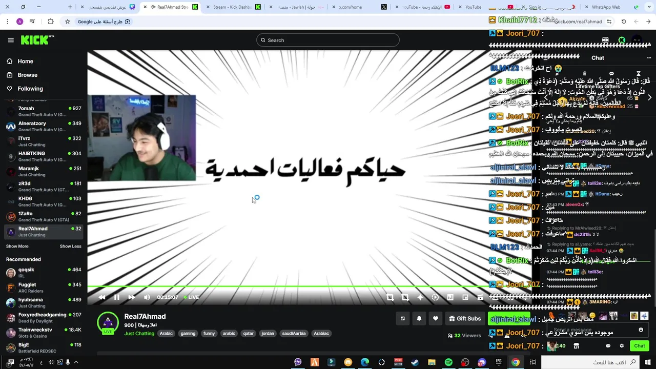Bookmark page with star icon

pyautogui.click(x=67, y=22)
